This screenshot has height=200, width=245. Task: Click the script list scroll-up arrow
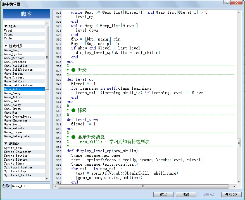(x=47, y=23)
